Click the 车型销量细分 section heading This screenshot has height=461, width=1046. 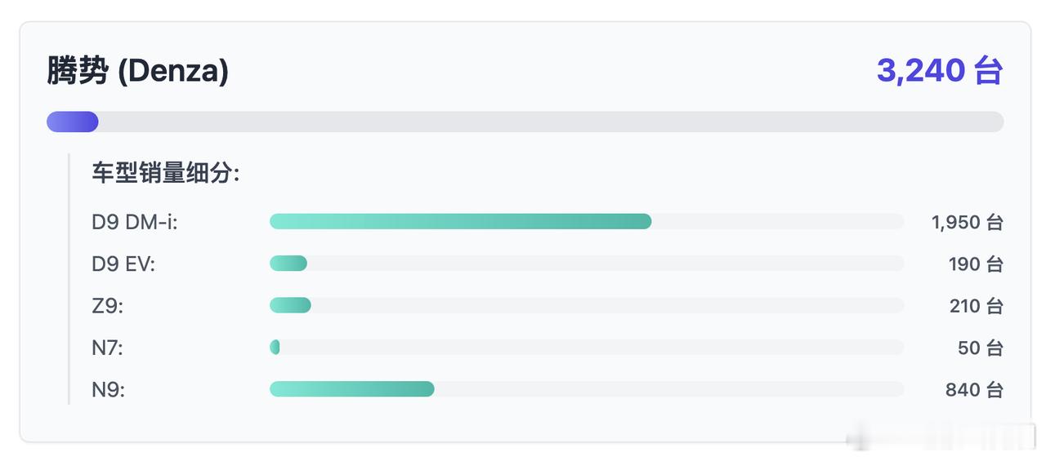point(165,173)
